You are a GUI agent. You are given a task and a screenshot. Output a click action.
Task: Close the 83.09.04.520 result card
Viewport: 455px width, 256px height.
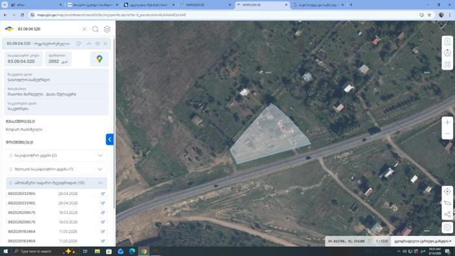105,44
